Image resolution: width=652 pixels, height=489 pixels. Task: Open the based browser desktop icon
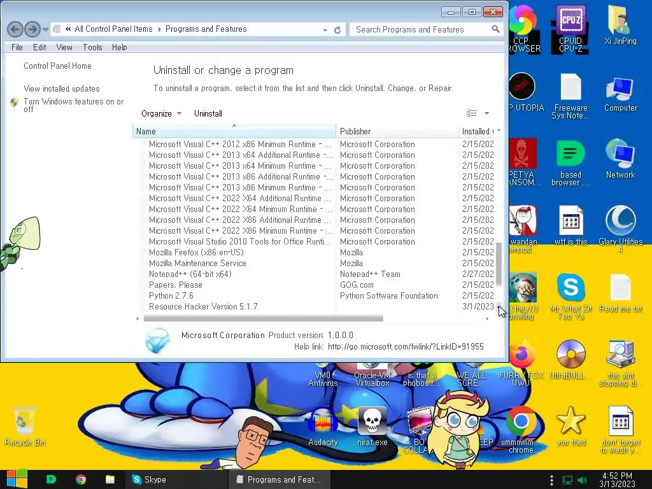pyautogui.click(x=570, y=163)
